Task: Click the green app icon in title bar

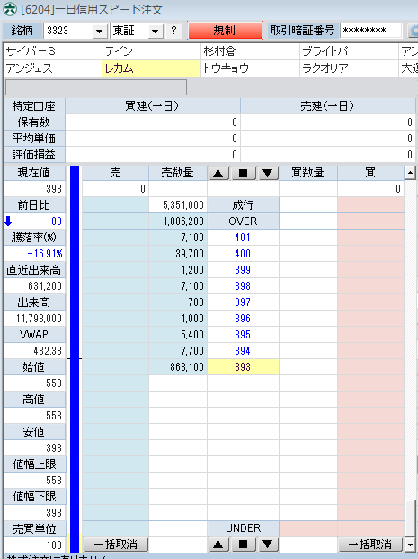Action: [x=10, y=9]
